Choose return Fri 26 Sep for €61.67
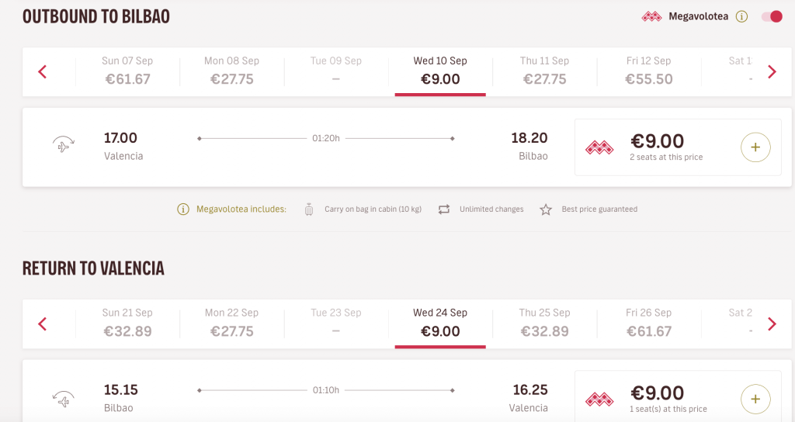Image resolution: width=795 pixels, height=422 pixels. pos(649,323)
